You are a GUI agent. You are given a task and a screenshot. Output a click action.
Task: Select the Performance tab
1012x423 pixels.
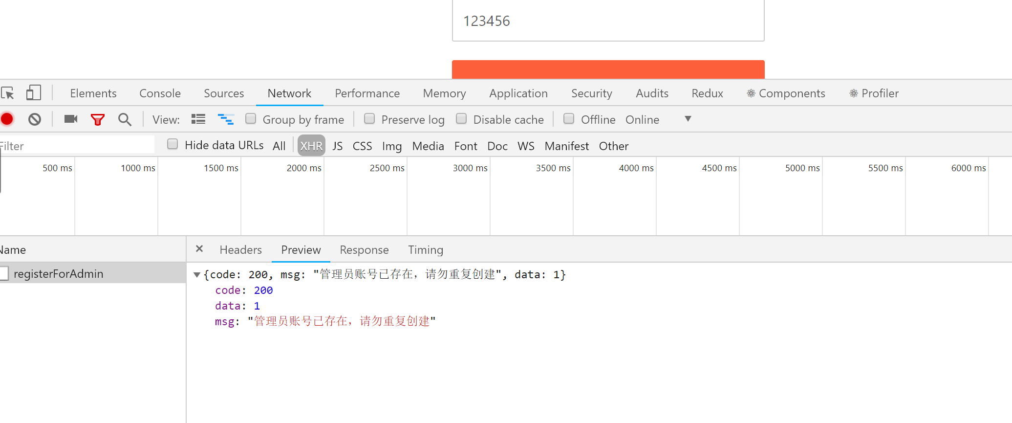[x=367, y=93]
